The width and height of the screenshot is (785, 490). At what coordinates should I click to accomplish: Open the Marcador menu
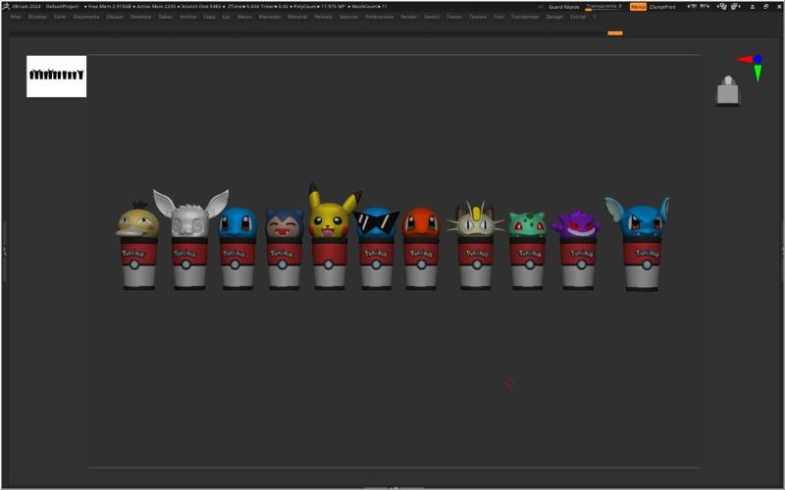(x=269, y=17)
